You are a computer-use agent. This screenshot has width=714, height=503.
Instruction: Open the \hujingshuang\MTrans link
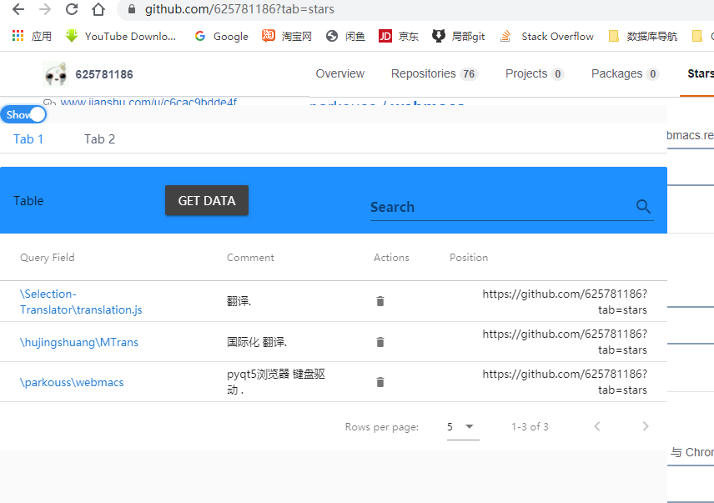79,342
